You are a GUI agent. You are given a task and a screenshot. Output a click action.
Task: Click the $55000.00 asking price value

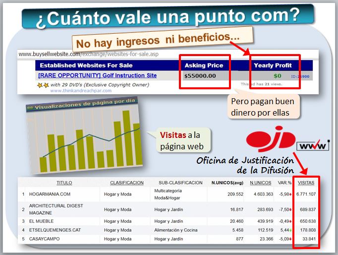click(200, 76)
